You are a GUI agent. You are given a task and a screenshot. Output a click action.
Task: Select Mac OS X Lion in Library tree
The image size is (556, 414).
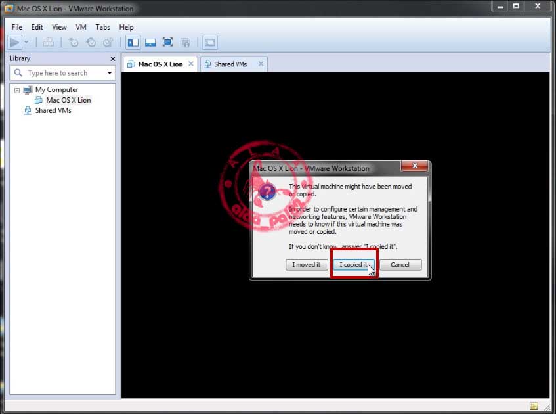(x=68, y=100)
